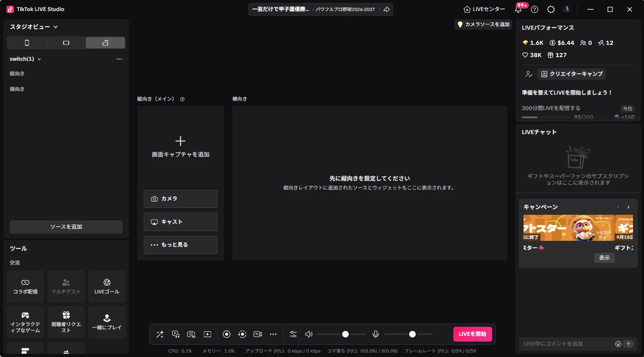Expand the switch(1) scene dropdown

pyautogui.click(x=25, y=59)
